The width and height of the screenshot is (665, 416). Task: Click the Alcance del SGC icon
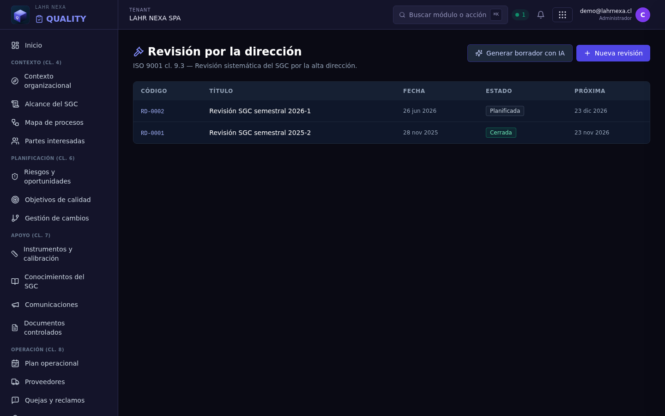[15, 104]
